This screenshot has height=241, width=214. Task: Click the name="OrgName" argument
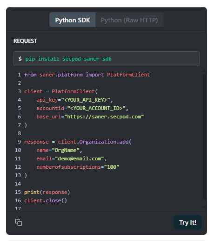(58, 150)
